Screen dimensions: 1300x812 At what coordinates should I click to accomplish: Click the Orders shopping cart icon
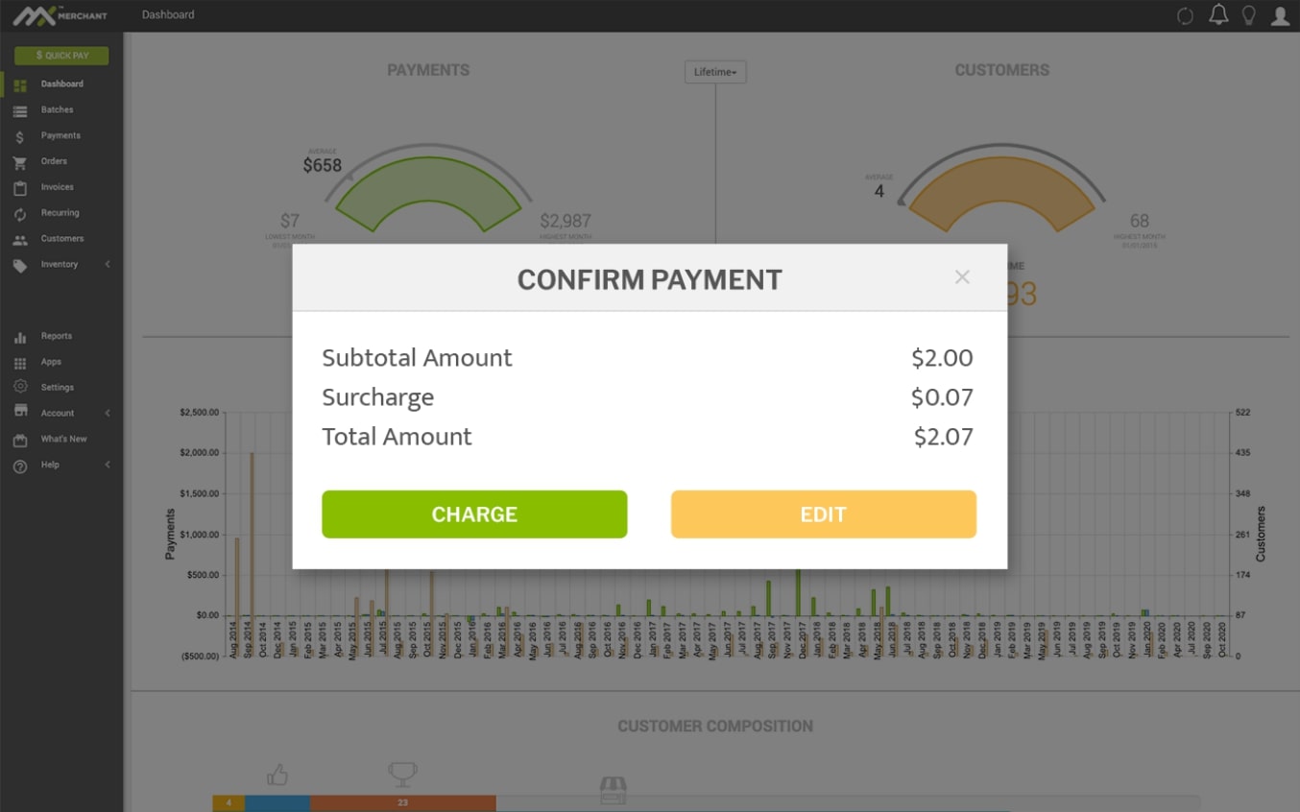(20, 162)
